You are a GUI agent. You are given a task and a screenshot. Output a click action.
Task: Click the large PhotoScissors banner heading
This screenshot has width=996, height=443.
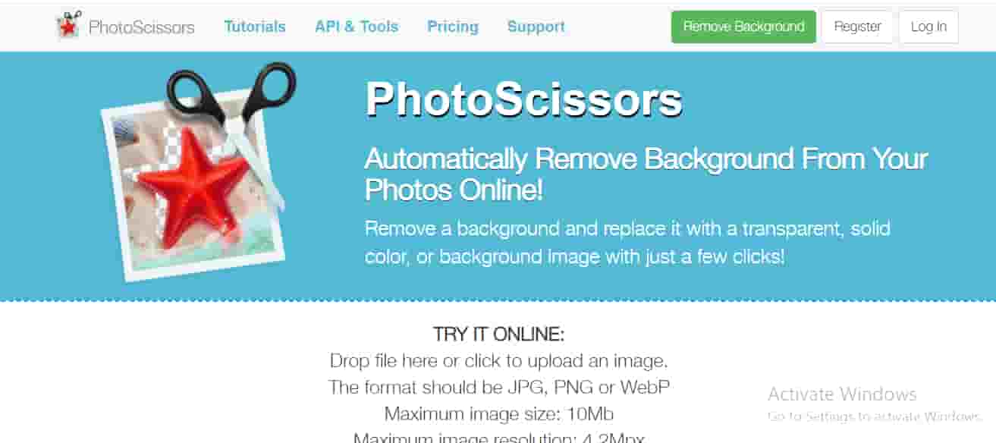click(523, 99)
